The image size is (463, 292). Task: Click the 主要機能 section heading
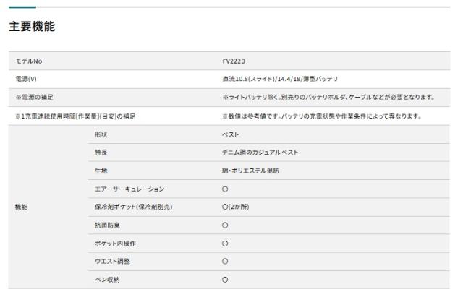pos(32,26)
